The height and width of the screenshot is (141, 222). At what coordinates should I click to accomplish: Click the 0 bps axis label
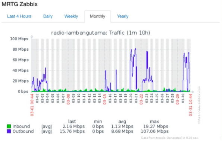tap(23, 92)
